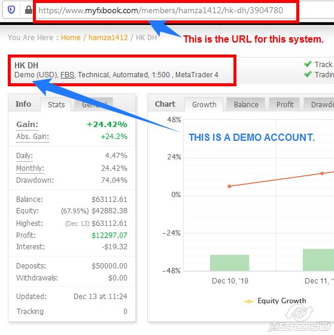Open the Drawdown chart tab
Viewport: 334px width, 335px height.
319,104
